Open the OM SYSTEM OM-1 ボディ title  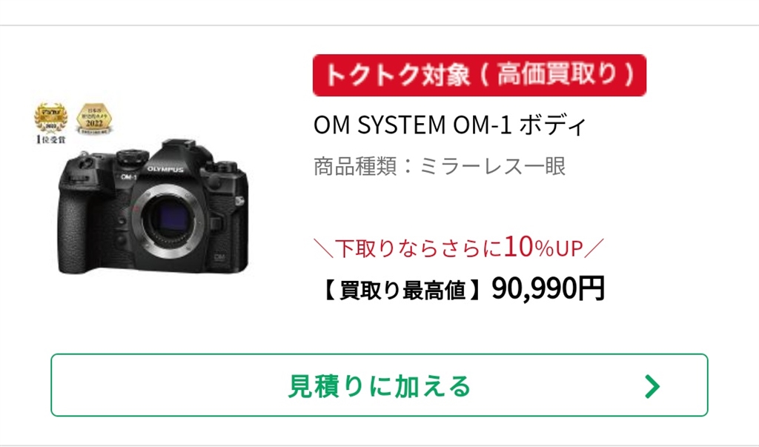coord(450,125)
